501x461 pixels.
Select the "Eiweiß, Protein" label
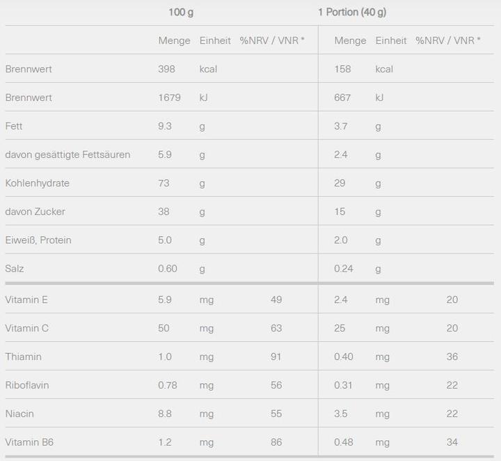click(38, 240)
